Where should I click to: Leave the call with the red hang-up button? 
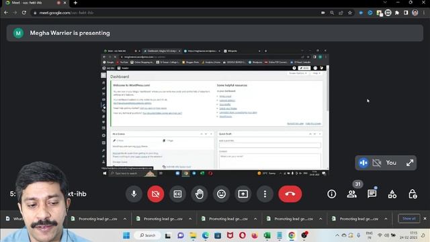tap(290, 194)
